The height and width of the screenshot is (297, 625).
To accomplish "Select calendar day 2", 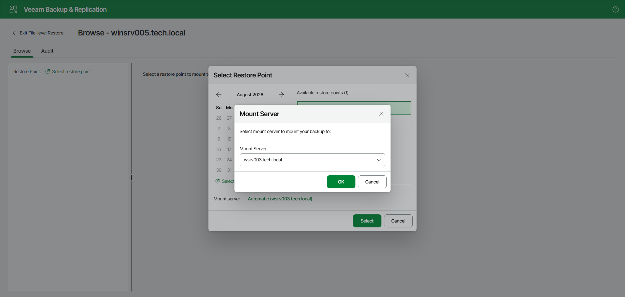I will point(219,128).
